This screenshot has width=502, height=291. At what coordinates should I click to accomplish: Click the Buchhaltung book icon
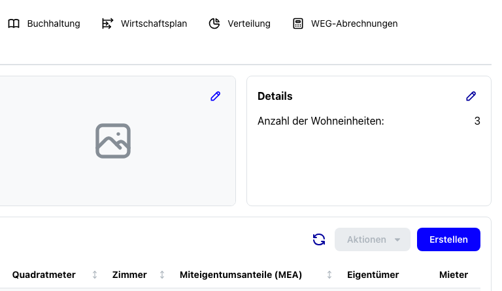pyautogui.click(x=14, y=23)
